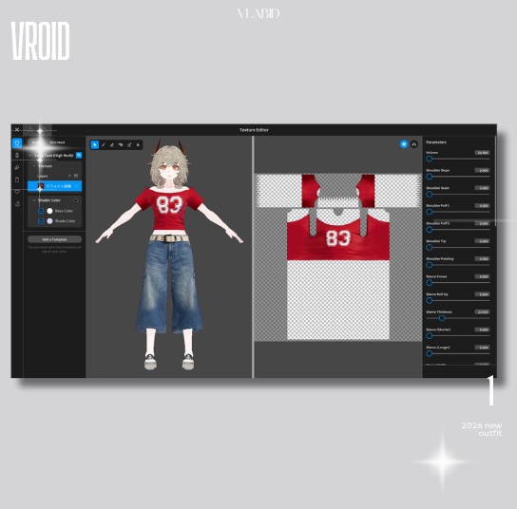The width and height of the screenshot is (517, 509).
Task: Select the third icon in the clothing category sidebar
Action: (x=17, y=167)
